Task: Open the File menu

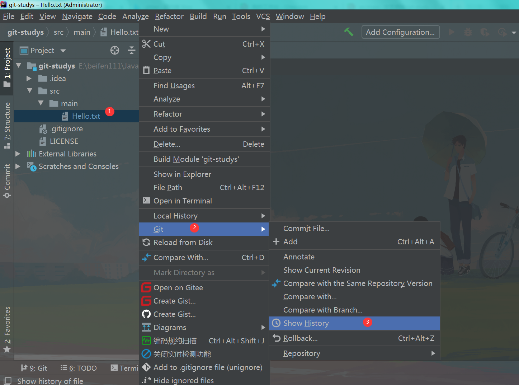Action: tap(9, 17)
